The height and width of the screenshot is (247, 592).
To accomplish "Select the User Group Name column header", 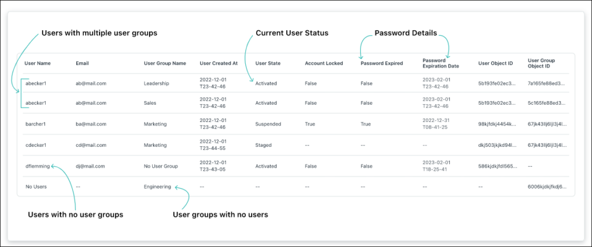I will (165, 63).
